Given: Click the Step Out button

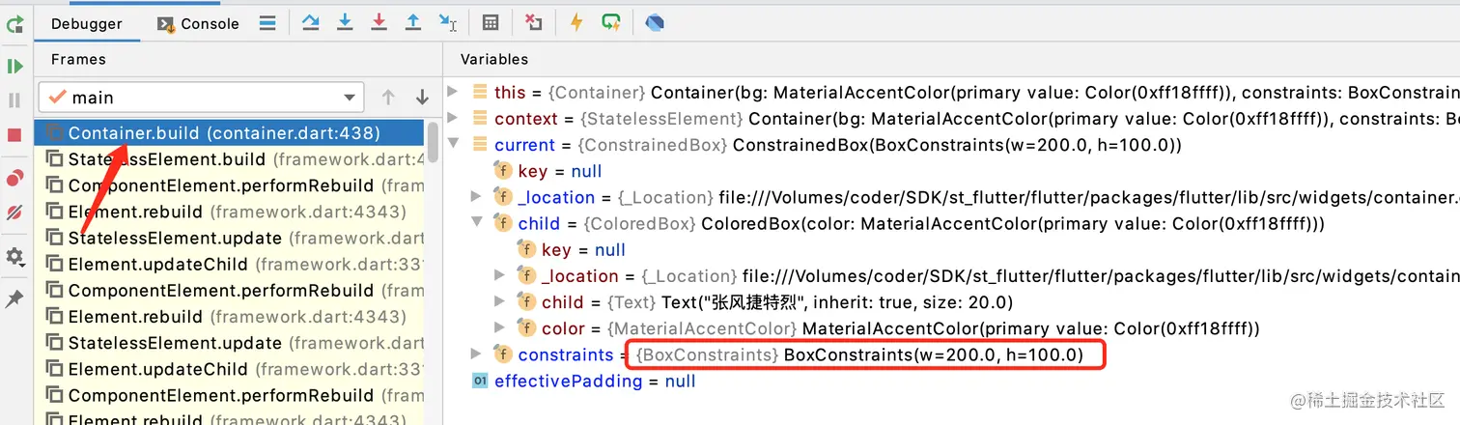Looking at the screenshot, I should [413, 22].
